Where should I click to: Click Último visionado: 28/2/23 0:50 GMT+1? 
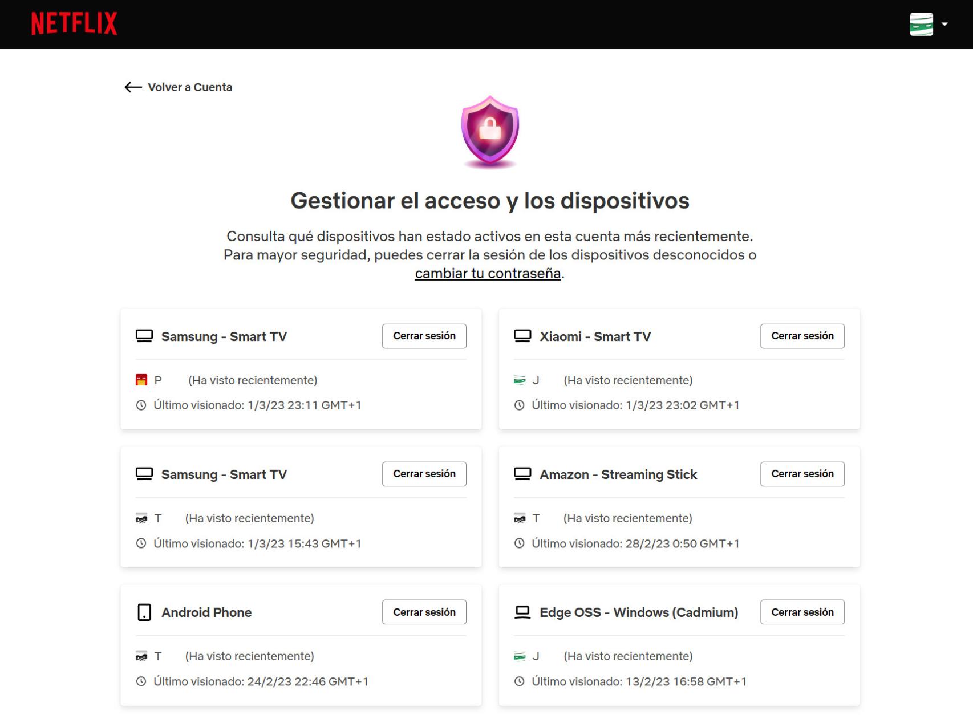click(635, 543)
